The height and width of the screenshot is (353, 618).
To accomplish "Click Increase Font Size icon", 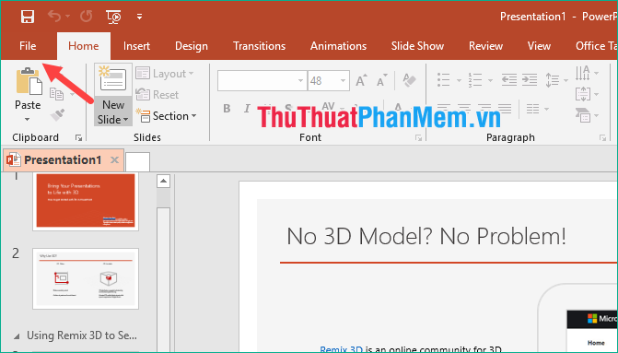I will [361, 80].
